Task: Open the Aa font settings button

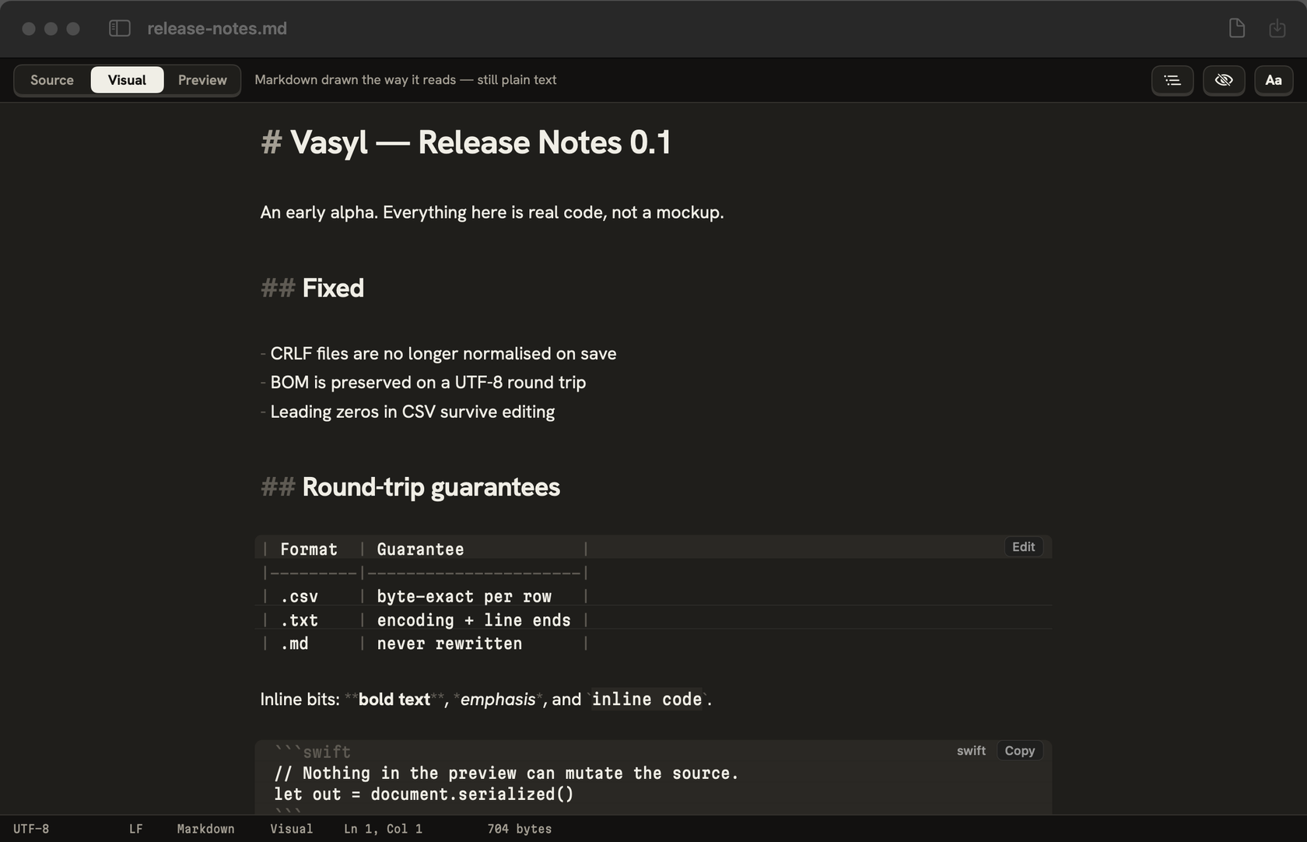Action: (1274, 80)
